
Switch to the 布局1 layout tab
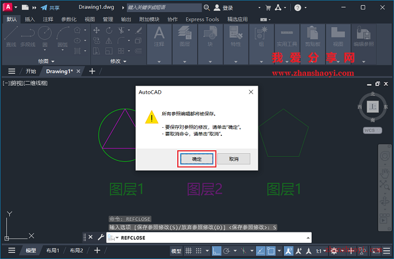(53, 250)
